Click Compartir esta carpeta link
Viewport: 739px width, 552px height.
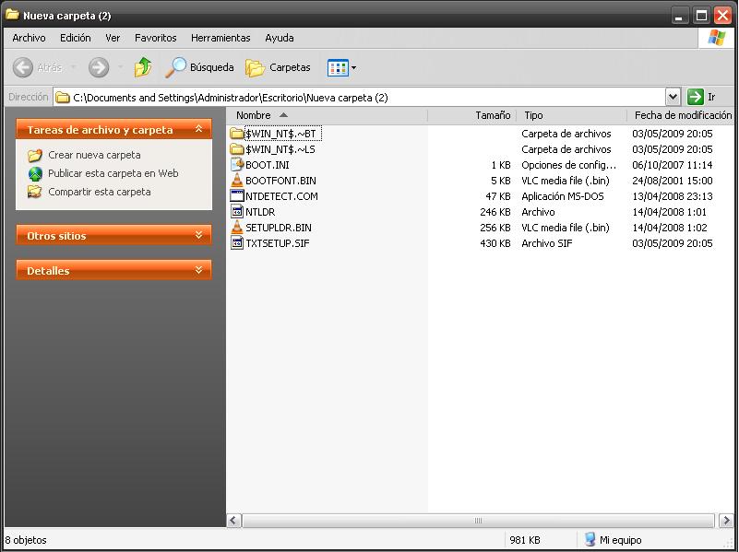pos(99,192)
